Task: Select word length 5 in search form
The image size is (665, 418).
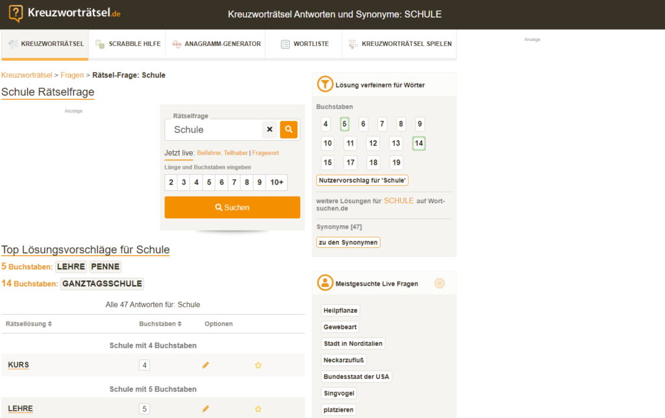Action: point(209,182)
